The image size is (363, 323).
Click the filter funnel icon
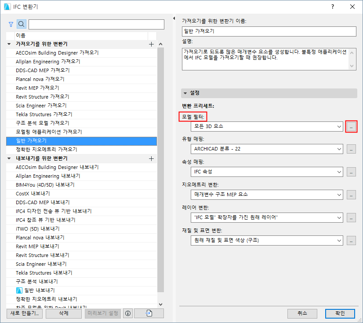coord(11,24)
